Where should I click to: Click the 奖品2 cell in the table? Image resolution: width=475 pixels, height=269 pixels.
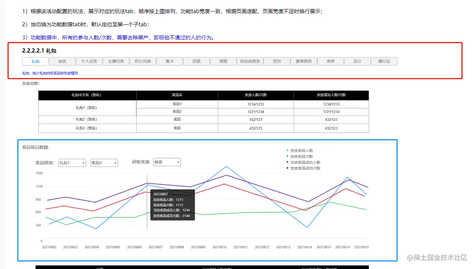(x=177, y=112)
